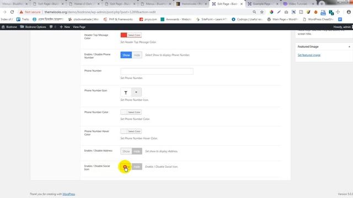
Task: Open the Codrops bookmark
Action: [x=247, y=19]
